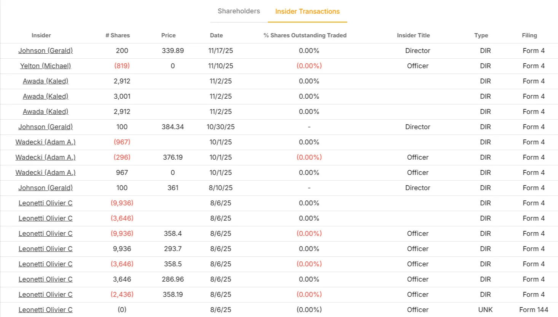Open Leonetti Olivier C link priced 293.7
This screenshot has width=558, height=317.
[45, 249]
